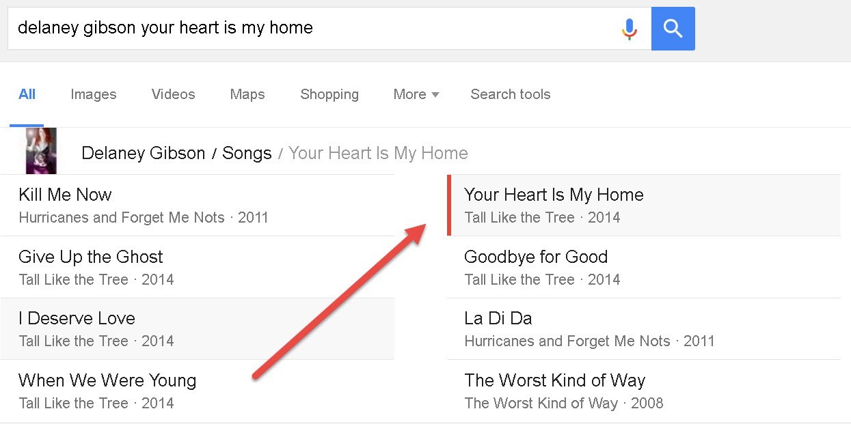Image resolution: width=851 pixels, height=437 pixels.
Task: Open The Worst Kind of Way song
Action: [x=554, y=381]
